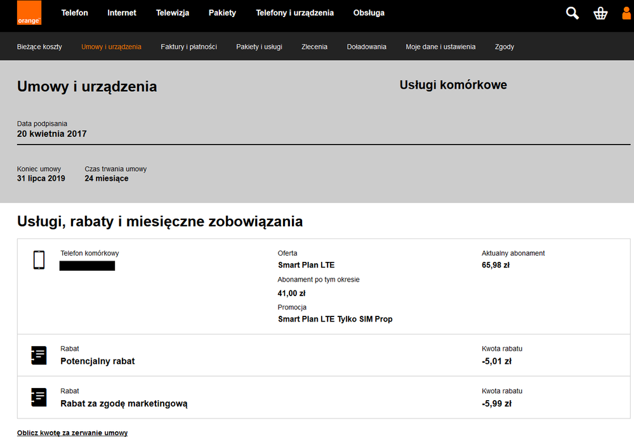Go to Faktury i płatności tab

pyautogui.click(x=189, y=47)
